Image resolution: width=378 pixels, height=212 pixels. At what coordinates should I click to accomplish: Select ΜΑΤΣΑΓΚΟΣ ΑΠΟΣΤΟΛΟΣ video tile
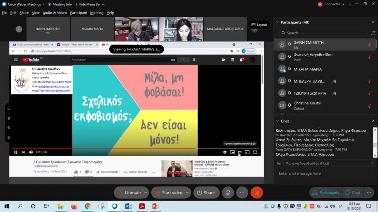225,29
